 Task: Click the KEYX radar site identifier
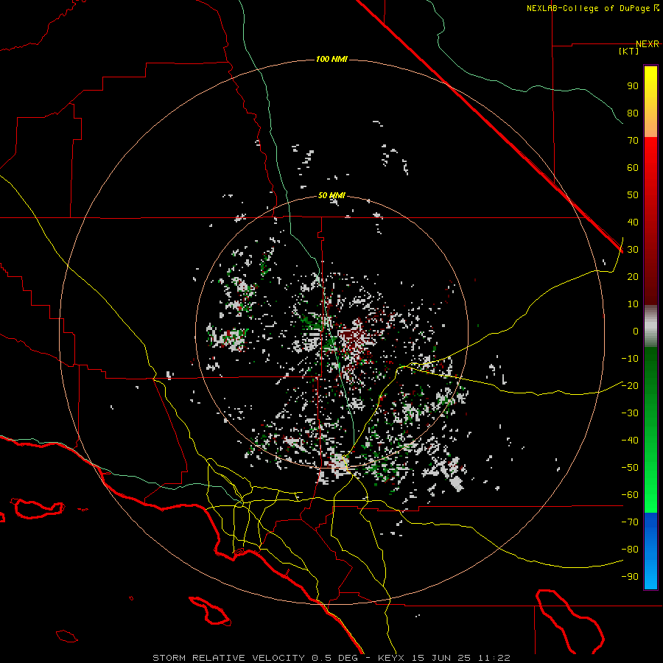click(x=391, y=658)
